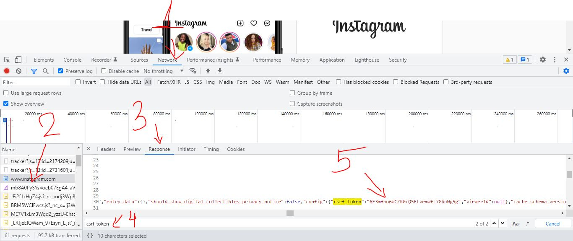Viewport: 573px width, 241px height.
Task: Open network settings blue gear icon
Action: 566,71
